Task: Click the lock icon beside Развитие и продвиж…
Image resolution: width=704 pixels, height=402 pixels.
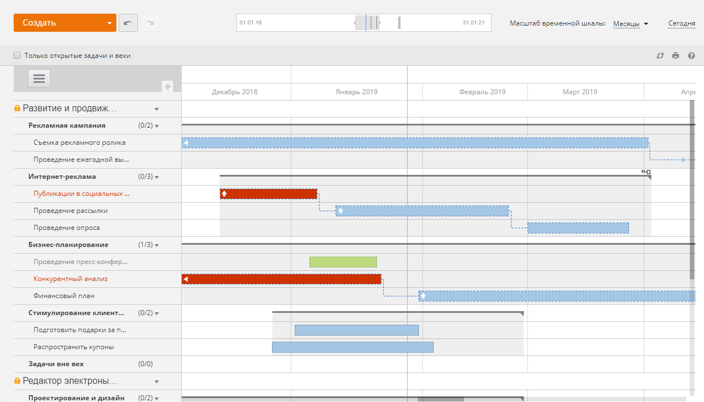Action: pyautogui.click(x=17, y=108)
